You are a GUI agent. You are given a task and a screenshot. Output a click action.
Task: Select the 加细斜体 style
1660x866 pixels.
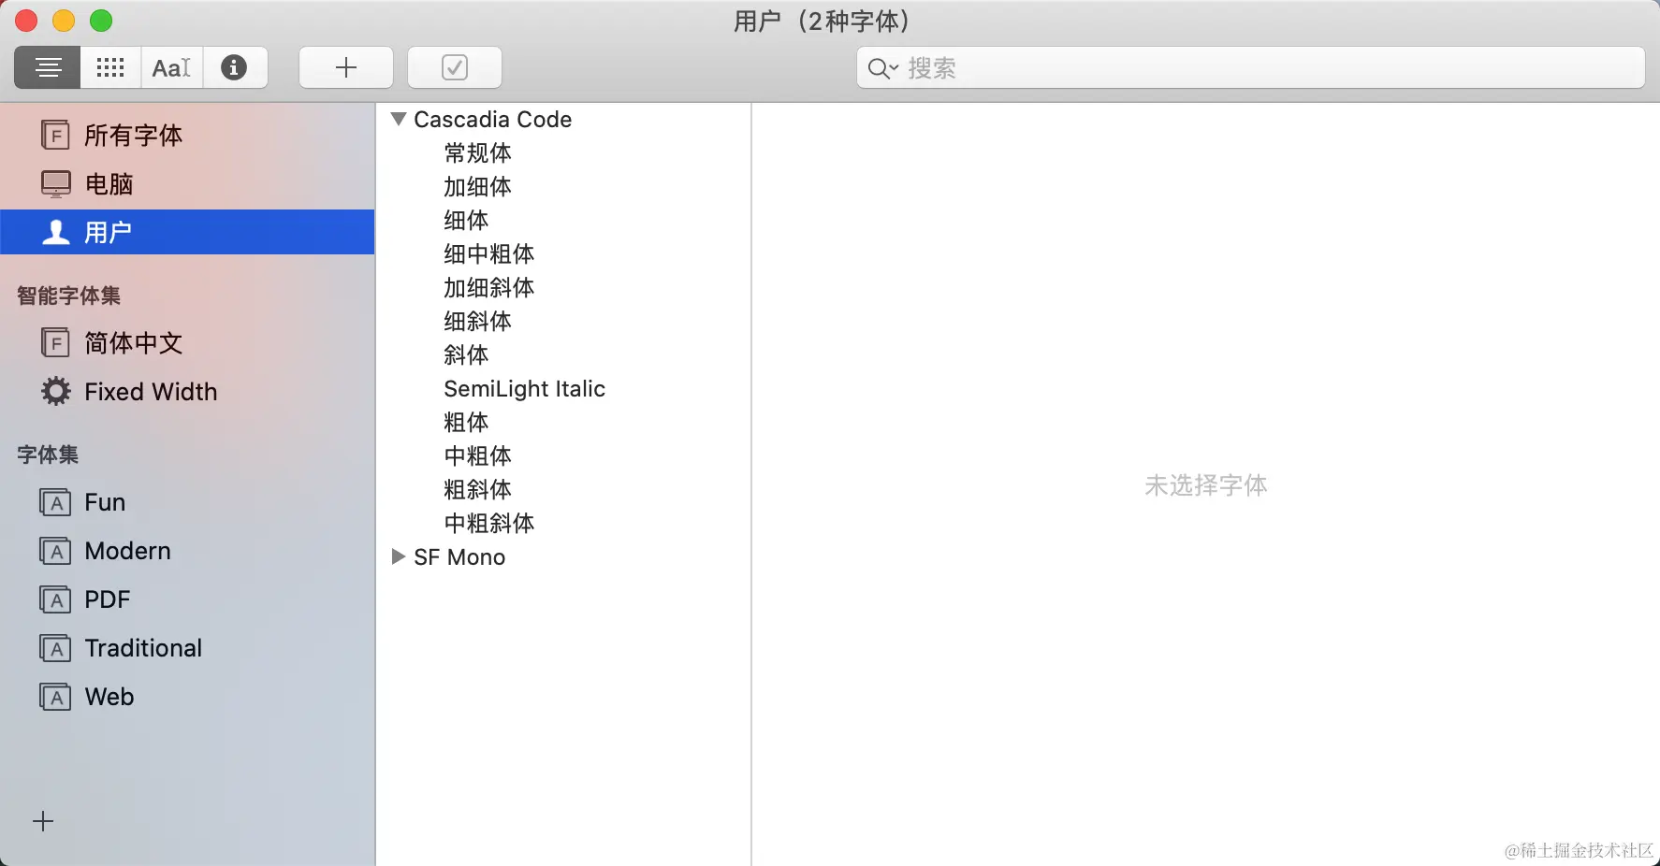[488, 287]
